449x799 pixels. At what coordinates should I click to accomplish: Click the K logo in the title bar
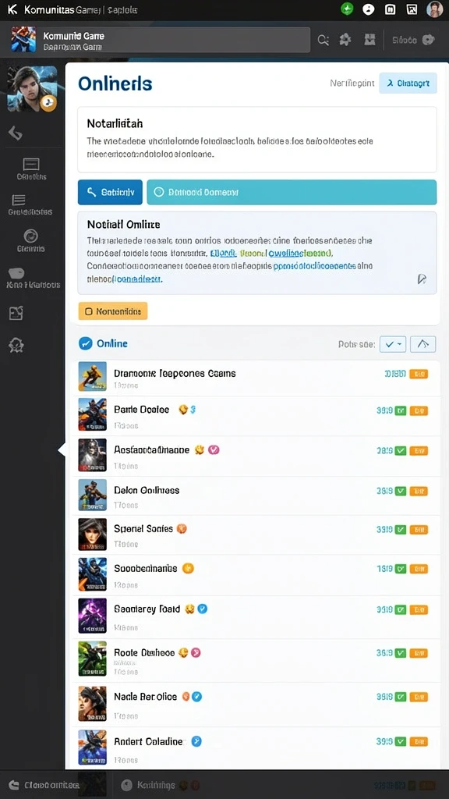tap(12, 9)
